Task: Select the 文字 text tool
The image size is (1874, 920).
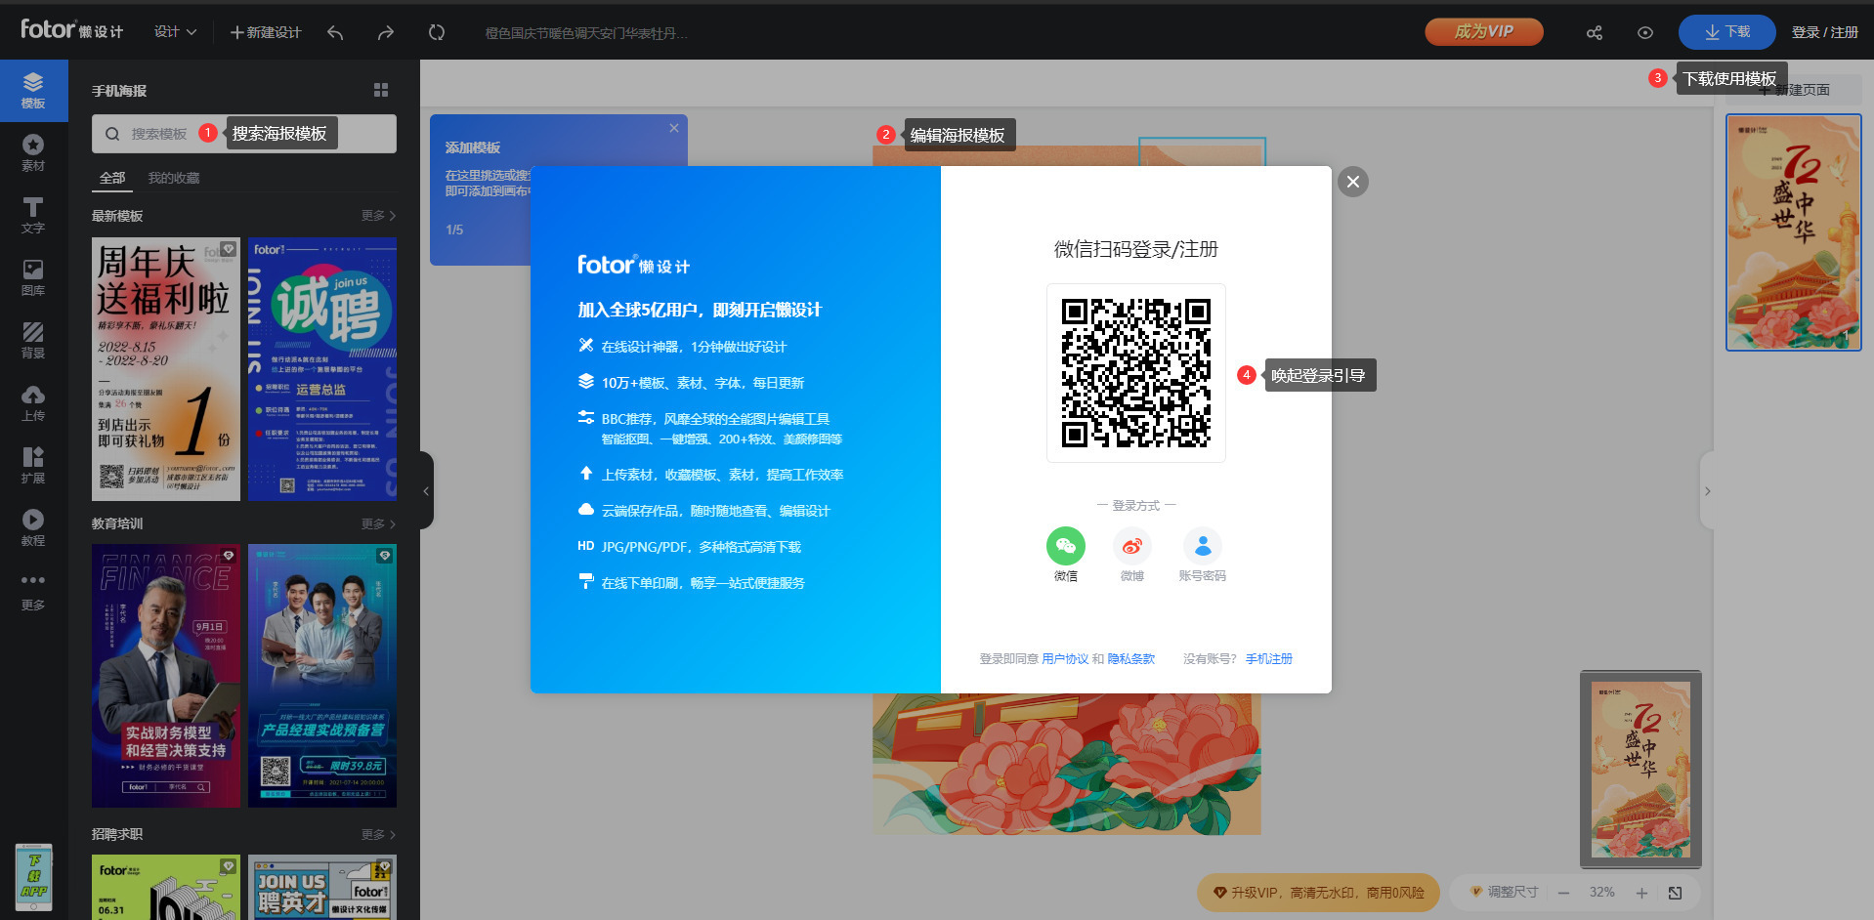Action: pyautogui.click(x=33, y=216)
